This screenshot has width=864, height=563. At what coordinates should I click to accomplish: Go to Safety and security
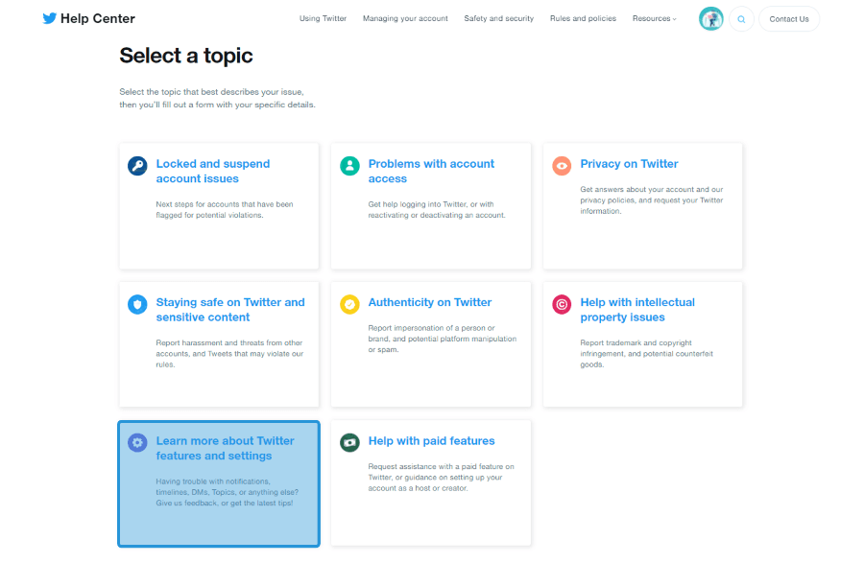pos(498,19)
